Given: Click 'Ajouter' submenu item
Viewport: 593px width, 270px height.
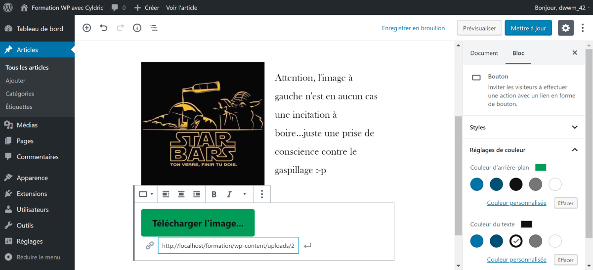Looking at the screenshot, I should 15,81.
